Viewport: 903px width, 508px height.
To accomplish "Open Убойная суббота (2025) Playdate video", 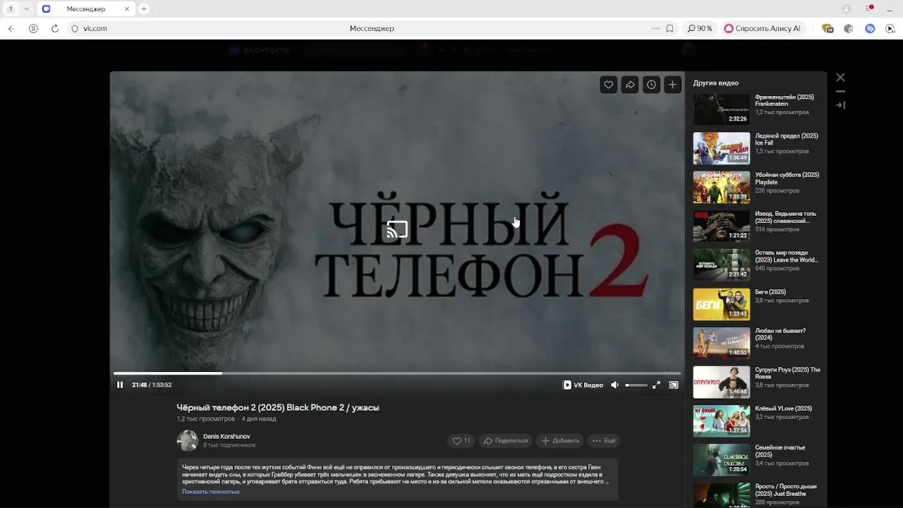I will coord(721,187).
